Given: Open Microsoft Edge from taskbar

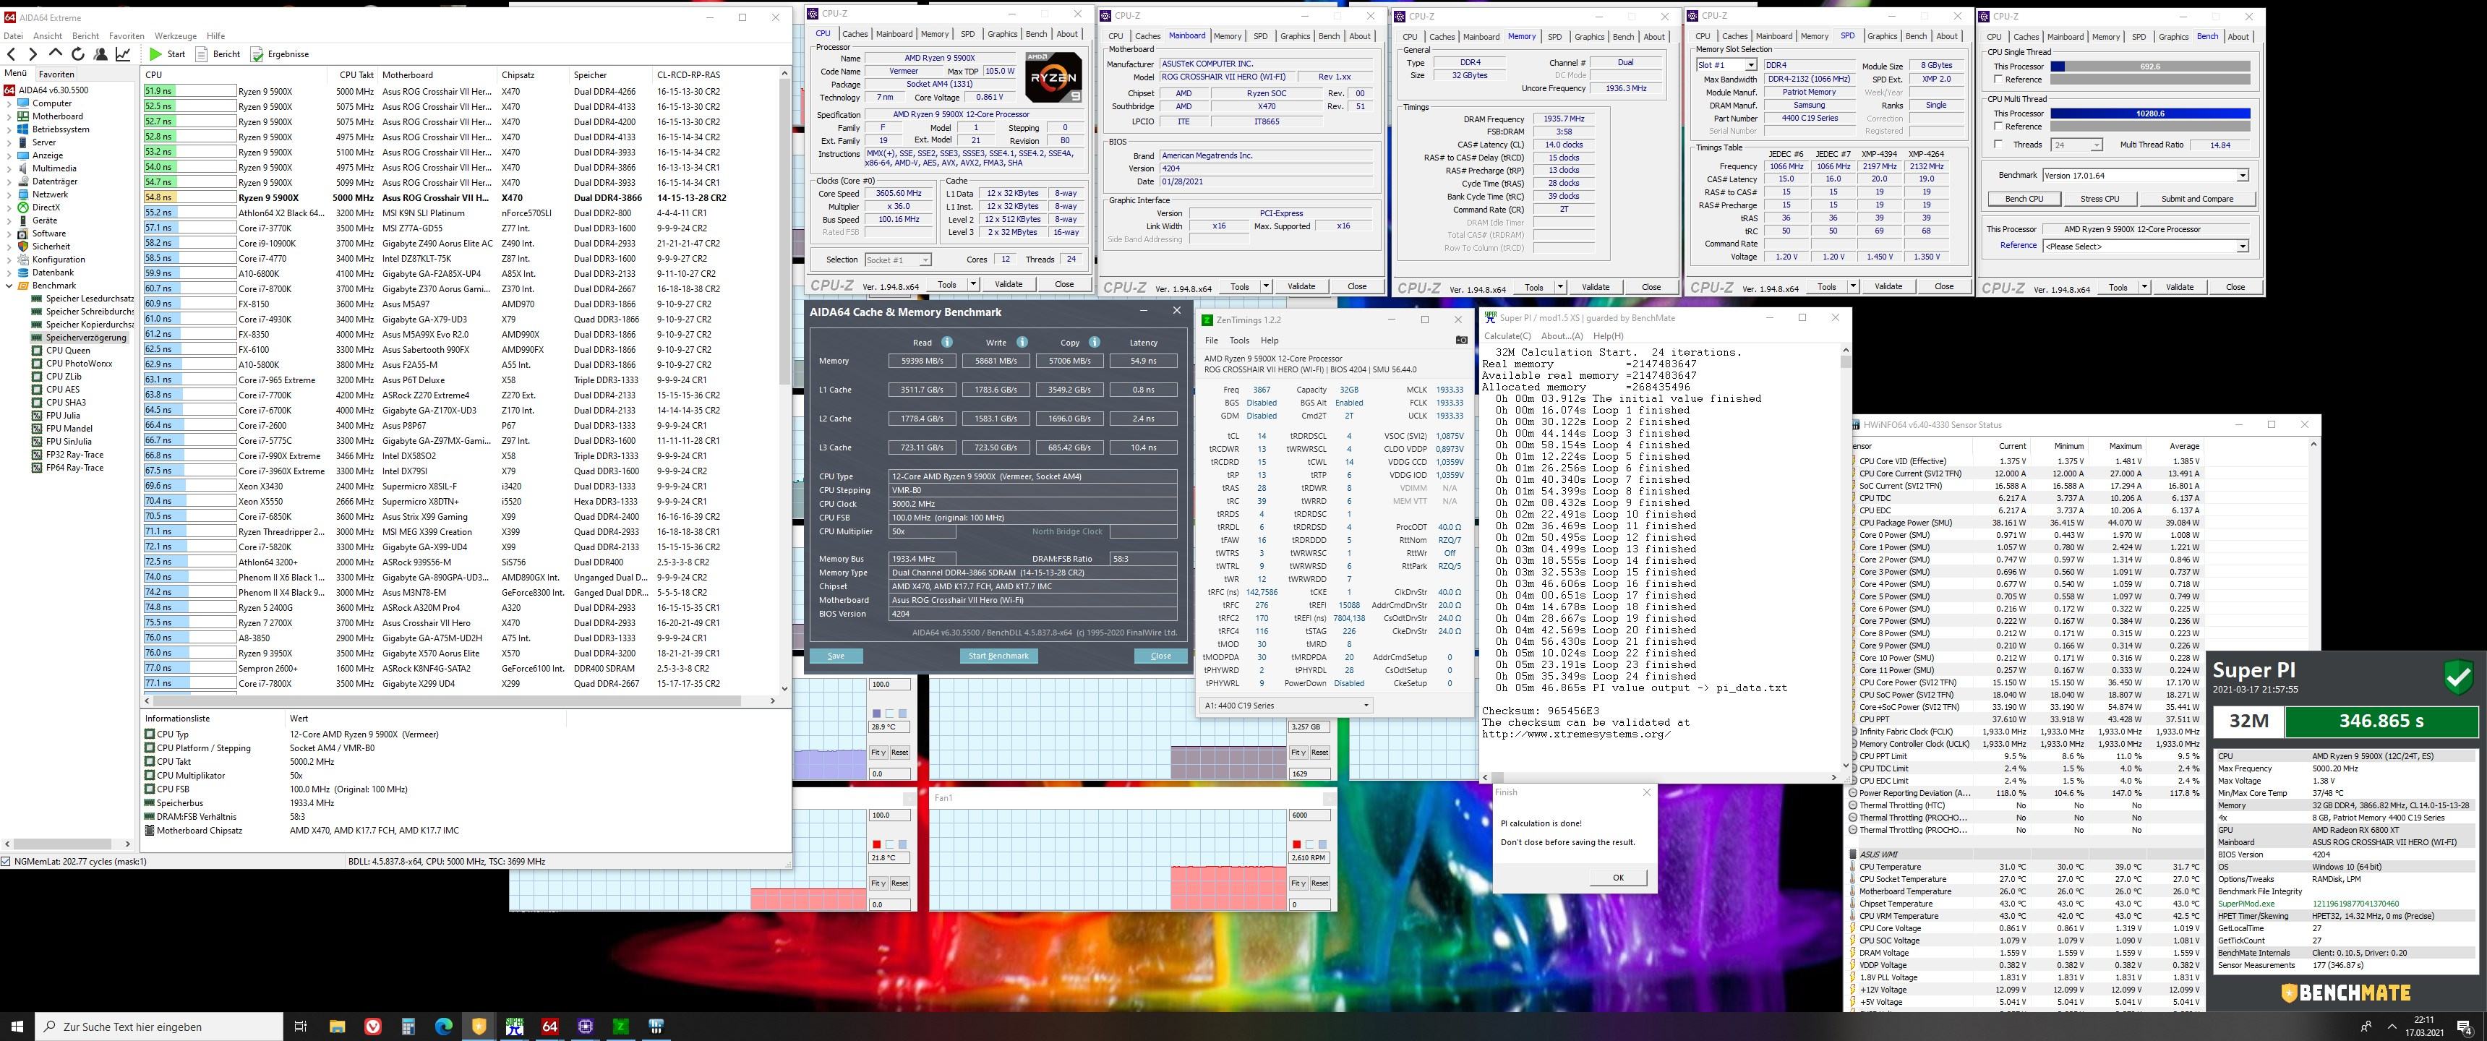Looking at the screenshot, I should click(x=444, y=1027).
